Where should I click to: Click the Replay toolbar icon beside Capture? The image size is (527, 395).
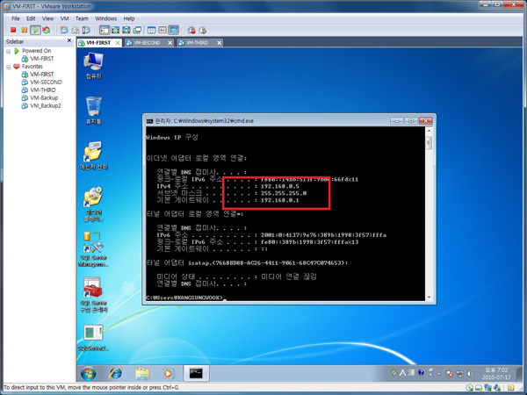pos(202,30)
